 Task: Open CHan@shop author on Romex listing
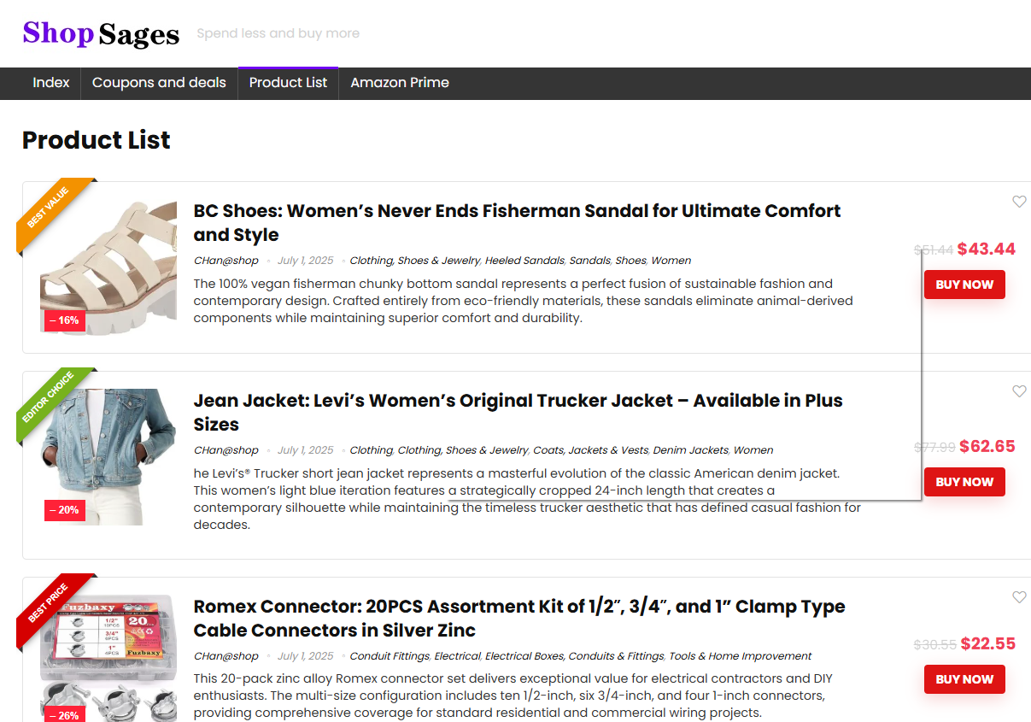[x=226, y=656]
